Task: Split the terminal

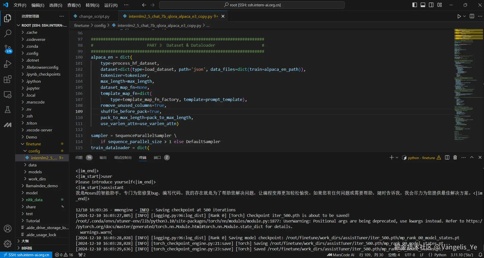Action: click(x=447, y=158)
